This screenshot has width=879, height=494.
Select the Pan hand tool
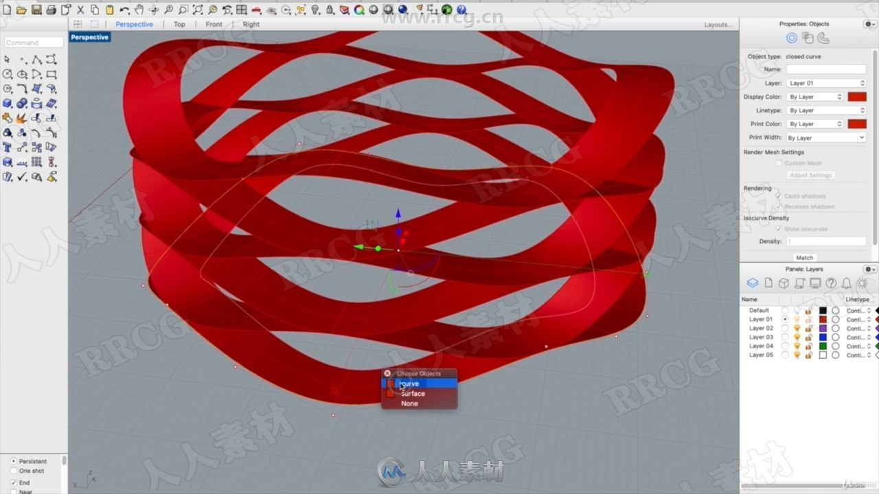click(x=139, y=10)
